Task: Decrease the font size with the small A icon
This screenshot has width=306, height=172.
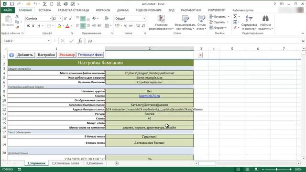Action: click(70, 19)
